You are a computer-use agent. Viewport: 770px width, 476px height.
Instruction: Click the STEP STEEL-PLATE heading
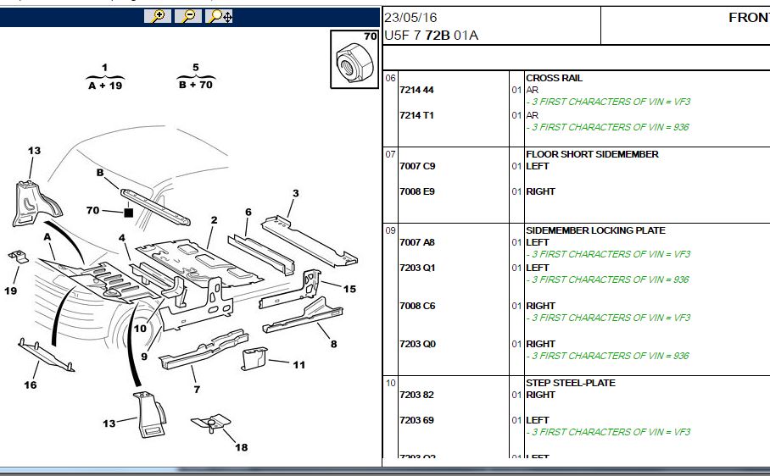[571, 382]
